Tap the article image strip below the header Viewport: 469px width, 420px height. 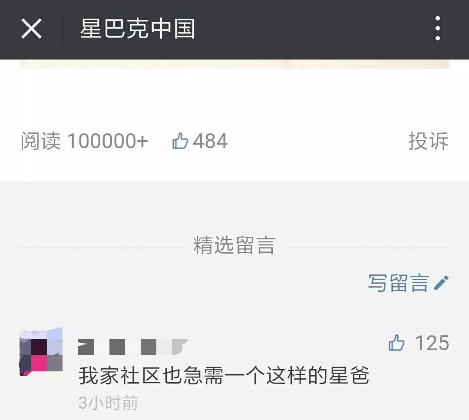coord(234,64)
